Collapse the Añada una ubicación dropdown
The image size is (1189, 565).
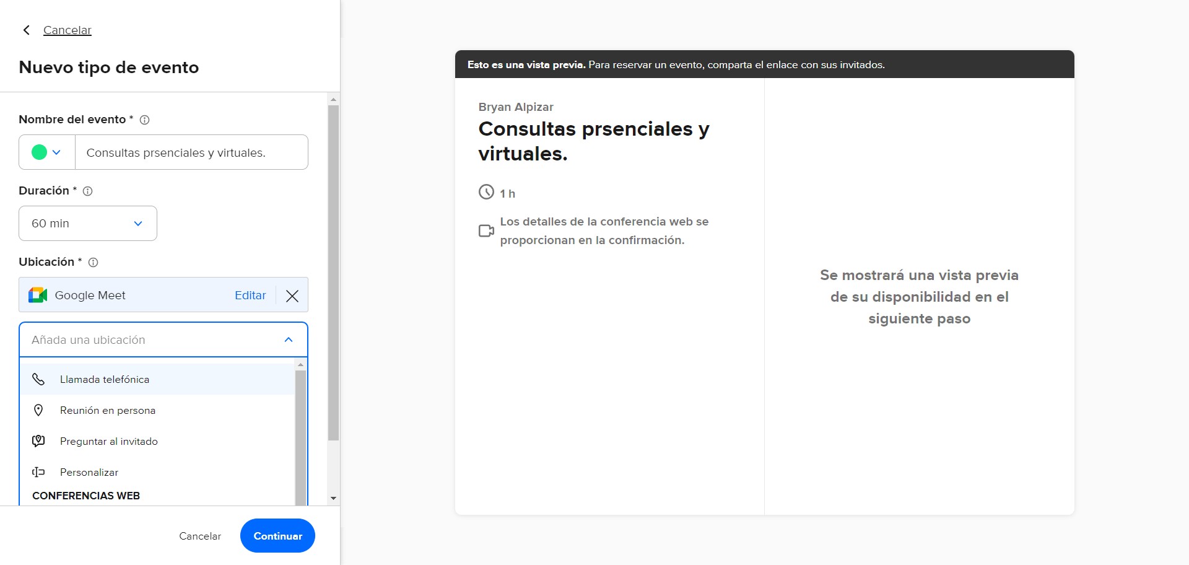click(x=288, y=339)
